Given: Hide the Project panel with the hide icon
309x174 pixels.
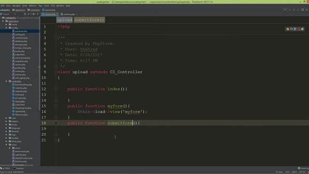Looking at the screenshot, I should pos(38,14).
